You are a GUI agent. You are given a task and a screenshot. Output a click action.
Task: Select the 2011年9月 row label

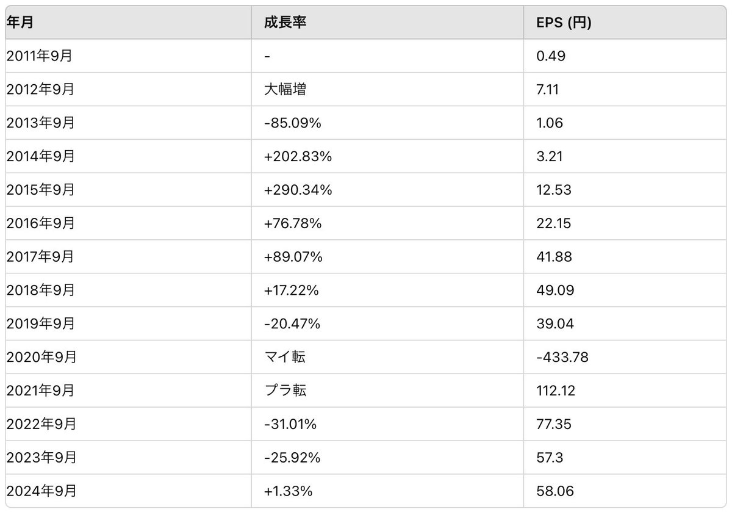click(39, 56)
